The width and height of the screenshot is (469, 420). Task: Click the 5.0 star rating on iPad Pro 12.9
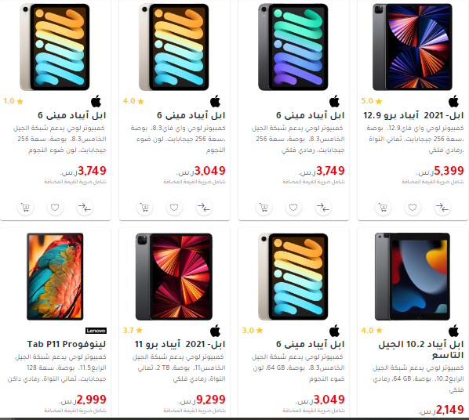click(372, 101)
